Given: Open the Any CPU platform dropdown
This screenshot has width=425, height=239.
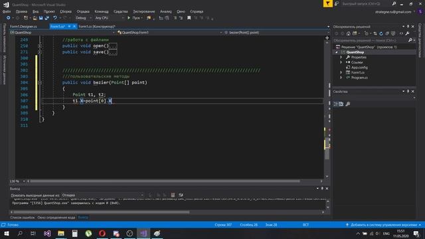Looking at the screenshot, I should point(109,18).
